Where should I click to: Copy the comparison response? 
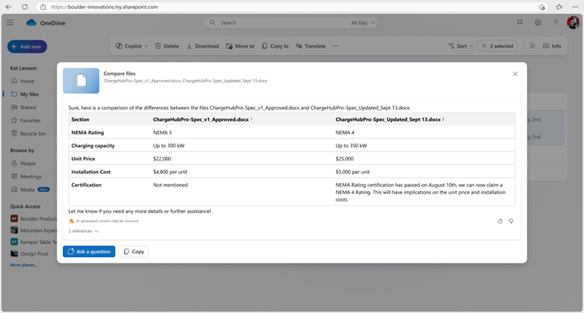[133, 252]
